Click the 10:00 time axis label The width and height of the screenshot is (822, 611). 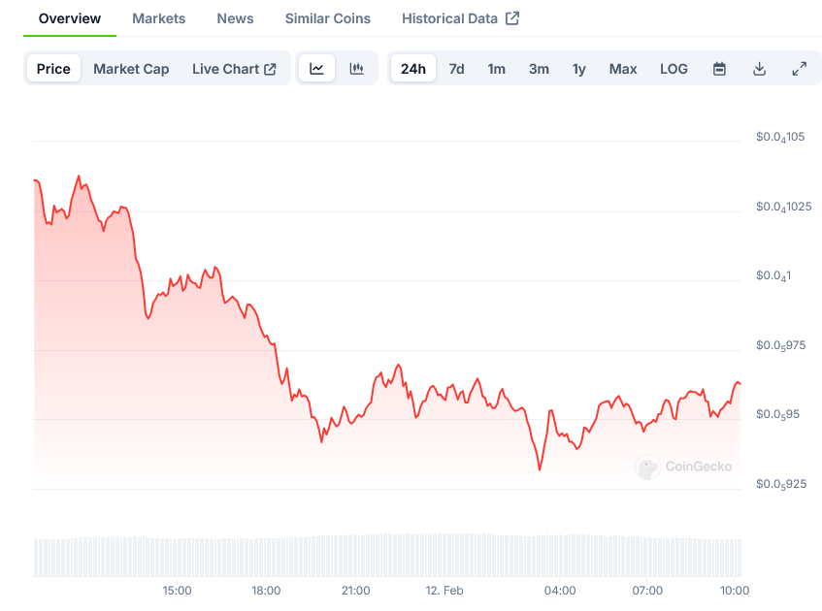pyautogui.click(x=735, y=591)
